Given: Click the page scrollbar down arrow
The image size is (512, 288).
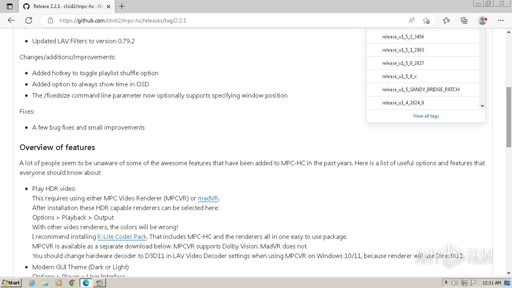Looking at the screenshot, I should pyautogui.click(x=509, y=273).
